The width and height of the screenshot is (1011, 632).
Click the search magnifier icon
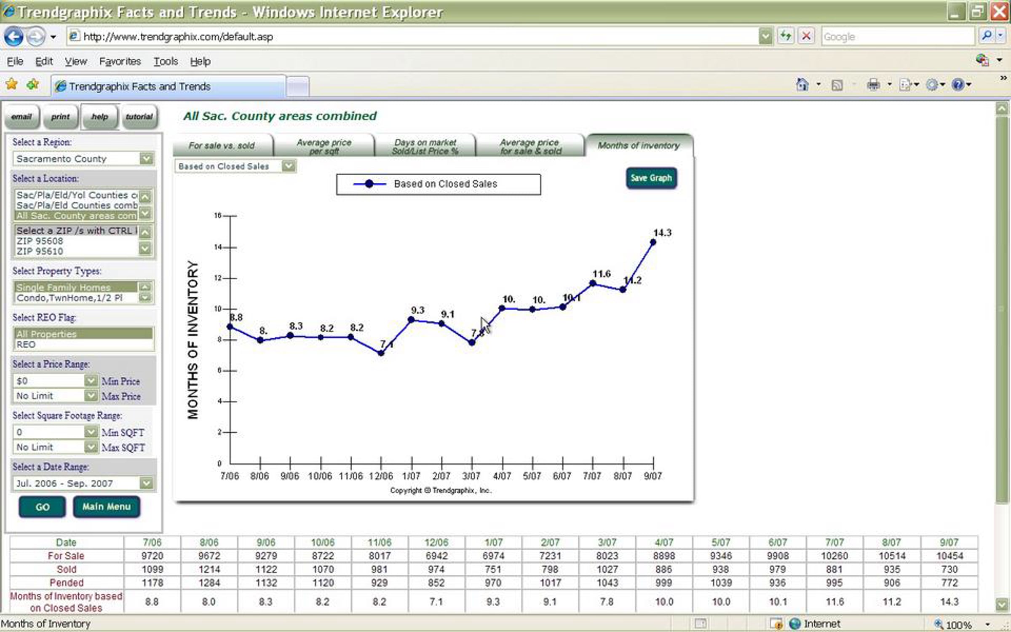[x=986, y=36]
